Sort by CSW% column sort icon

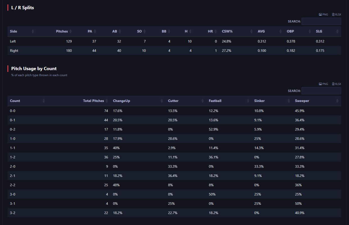[251, 31]
